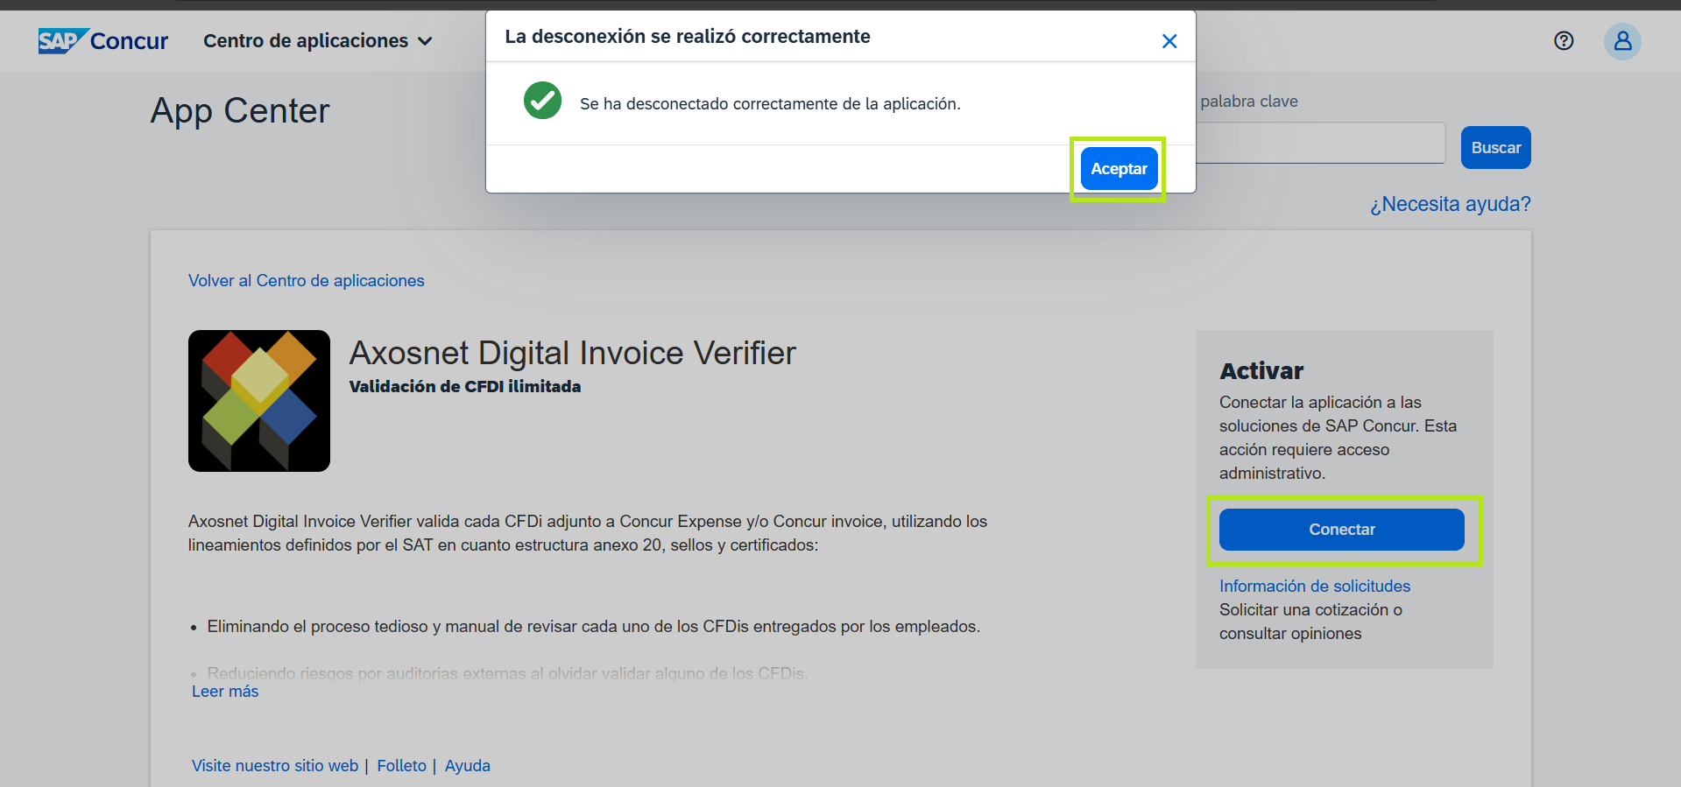Open Información de solicitudes link
1681x787 pixels.
[x=1314, y=587]
